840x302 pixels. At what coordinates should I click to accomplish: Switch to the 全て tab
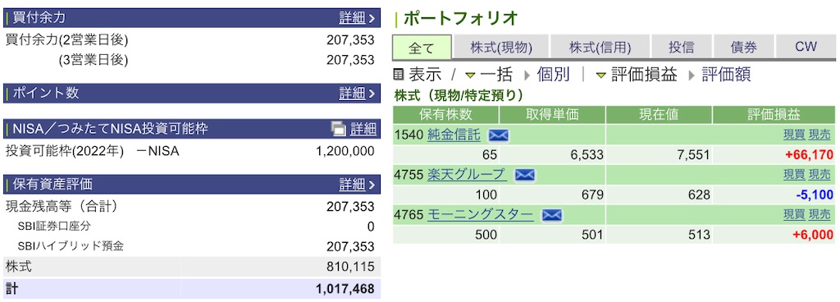click(x=422, y=47)
